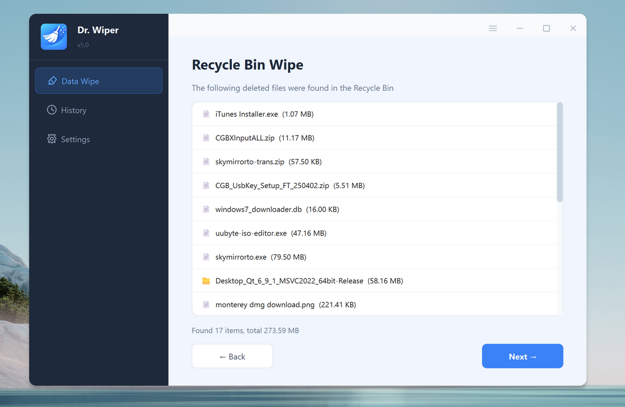625x407 pixels.
Task: Click the hamburger menu icon at top right
Action: click(x=493, y=28)
